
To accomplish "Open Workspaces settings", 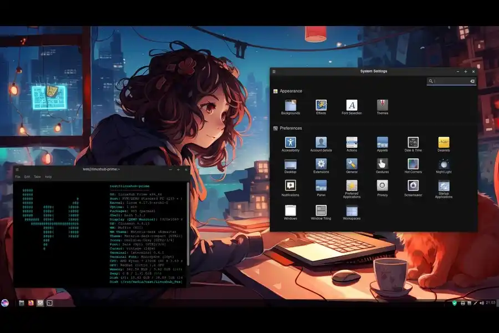I will tap(353, 211).
